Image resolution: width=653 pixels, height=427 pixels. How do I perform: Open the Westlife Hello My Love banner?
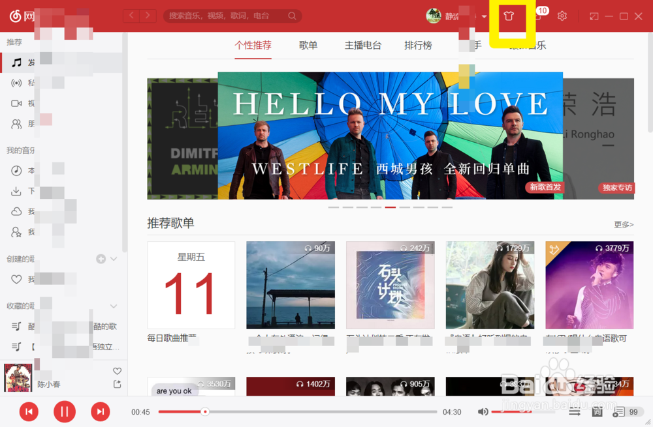[390, 136]
